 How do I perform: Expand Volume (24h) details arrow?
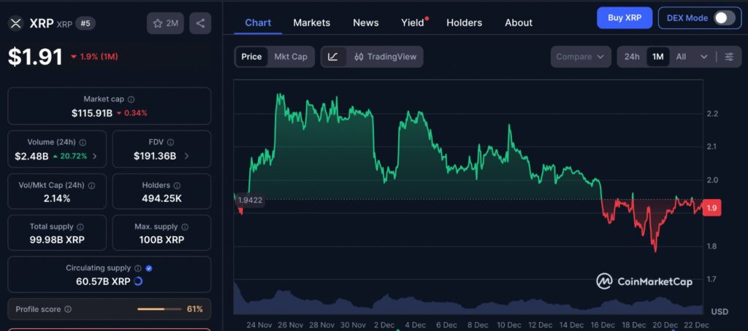point(94,156)
